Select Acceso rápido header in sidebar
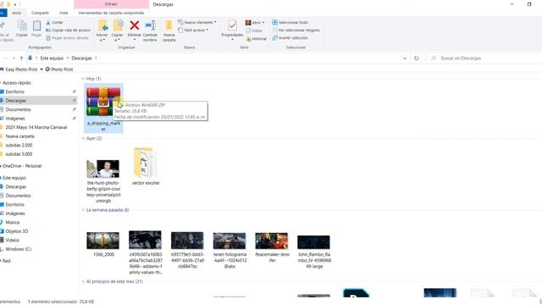This screenshot has width=542, height=305. (x=17, y=83)
